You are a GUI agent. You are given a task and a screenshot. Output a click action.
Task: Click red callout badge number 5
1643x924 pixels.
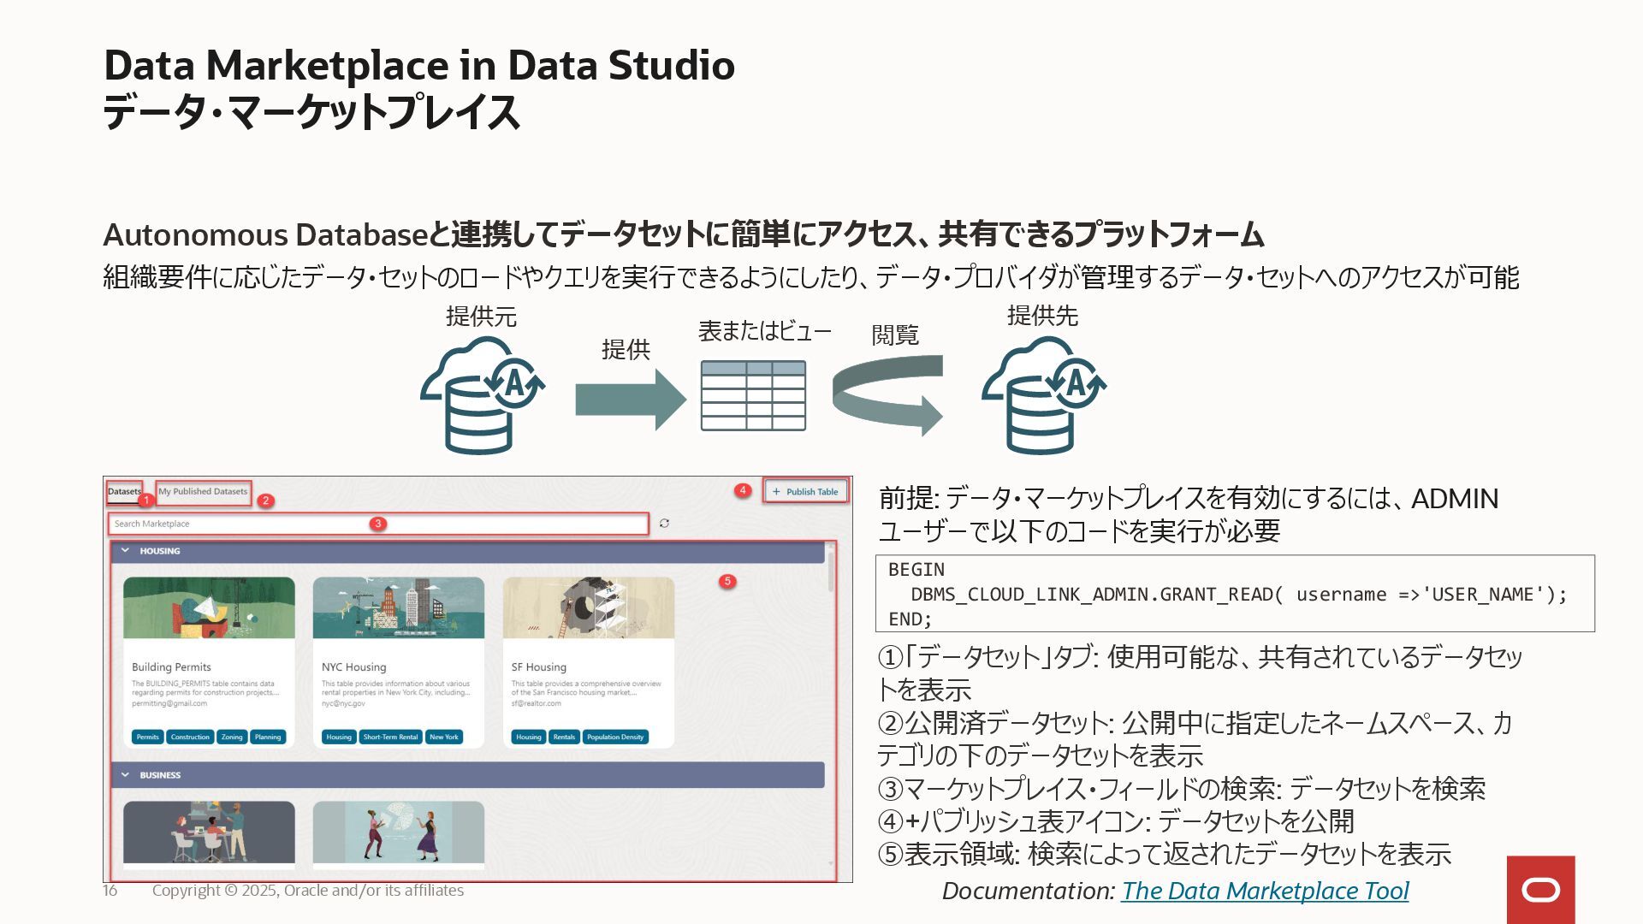pos(727,581)
